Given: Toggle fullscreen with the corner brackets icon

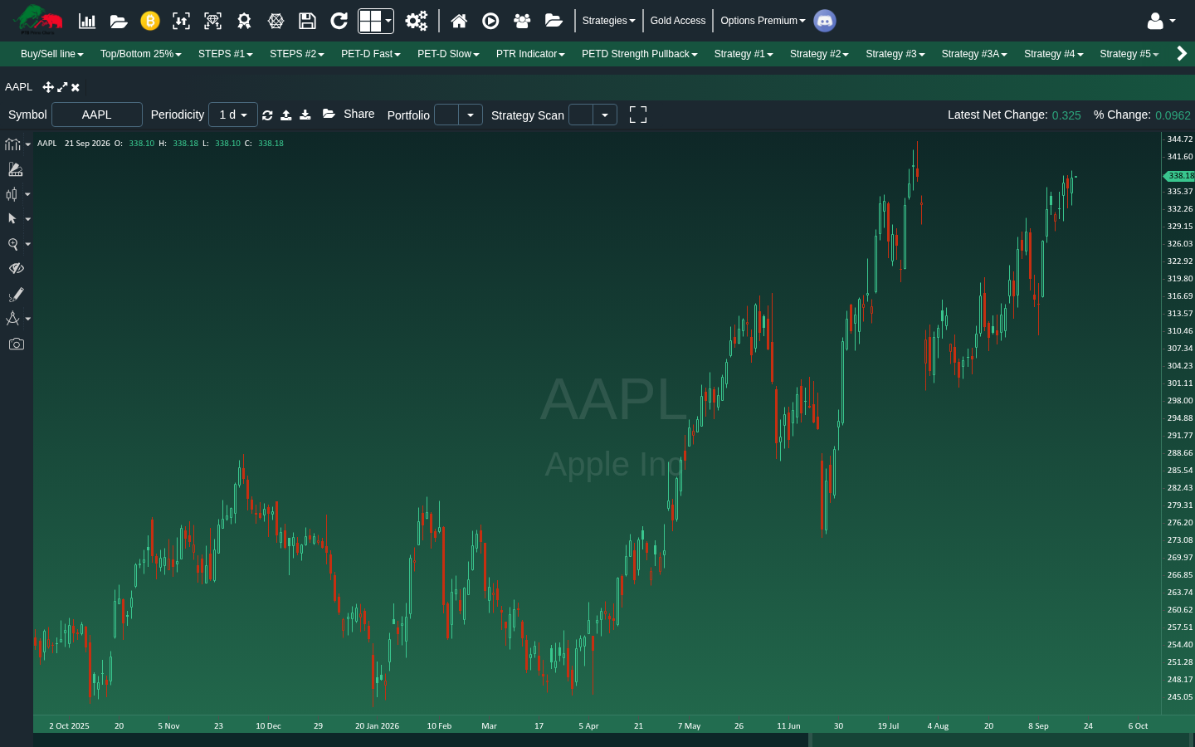Looking at the screenshot, I should (638, 115).
